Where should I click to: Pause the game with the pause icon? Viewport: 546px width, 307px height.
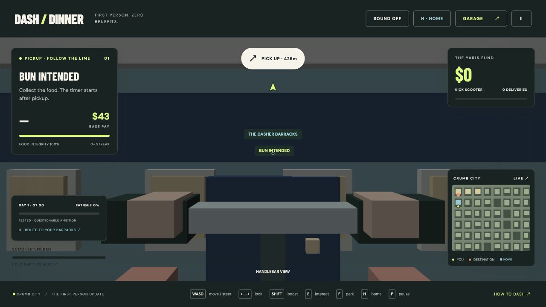coord(521,19)
